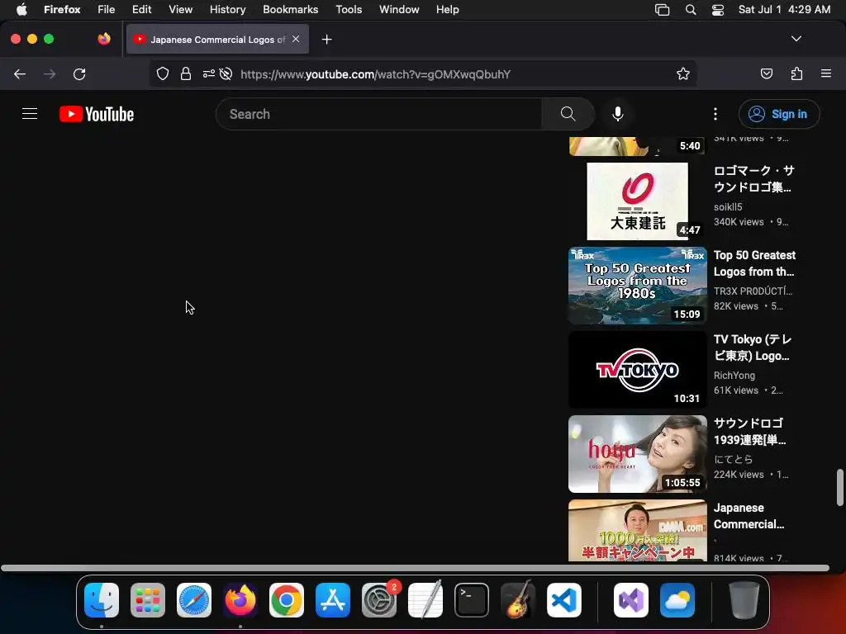The image size is (846, 634).
Task: Launch Google Chrome from the Dock
Action: pyautogui.click(x=287, y=600)
